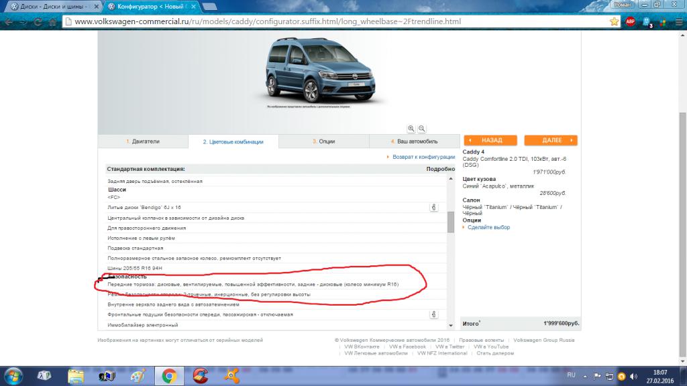The width and height of the screenshot is (687, 386).
Task: Click the 'Иммобилайзер электронный' row
Action: click(276, 325)
